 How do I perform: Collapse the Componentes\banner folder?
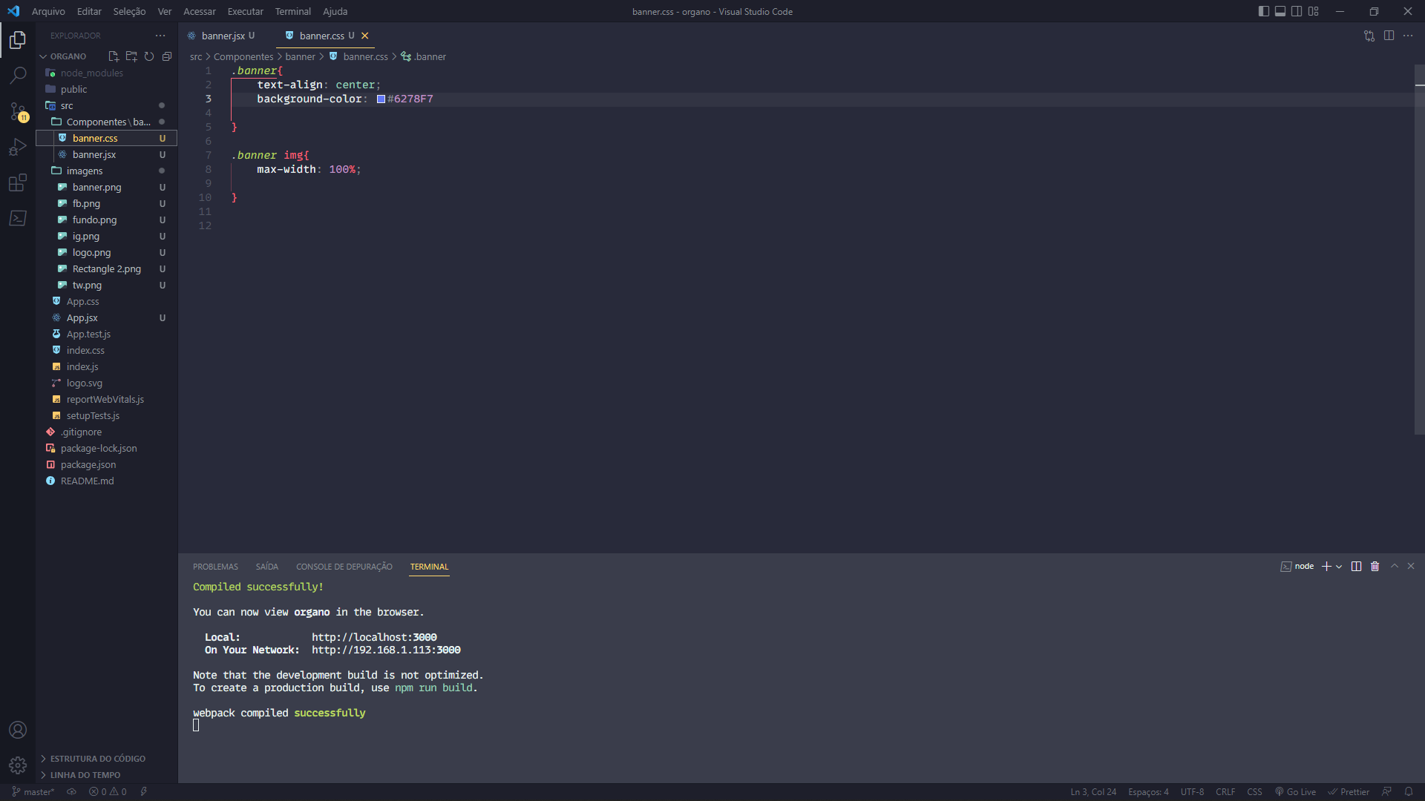click(106, 122)
